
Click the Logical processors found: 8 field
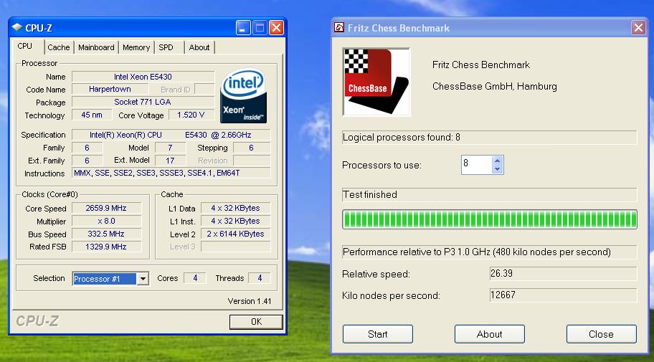click(490, 137)
